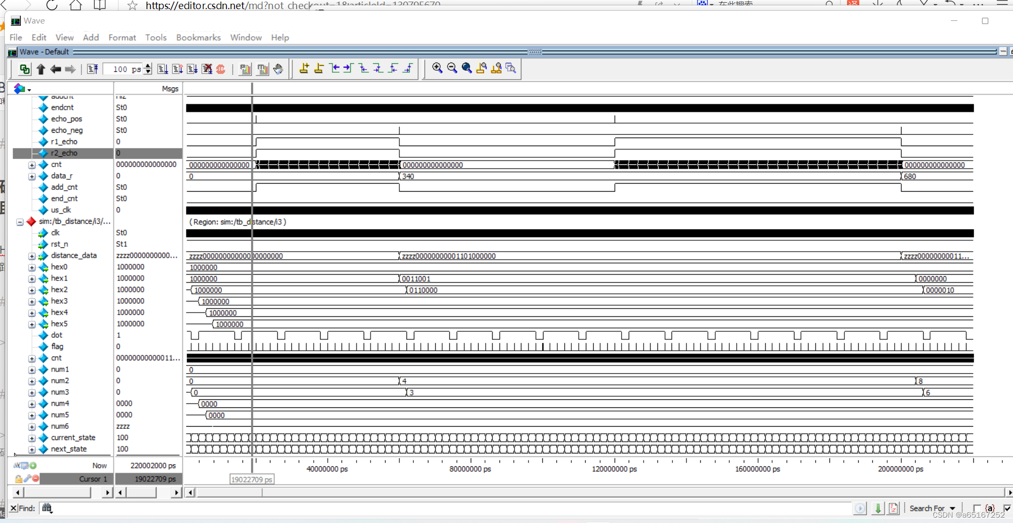Expand the distance_data signal
The width and height of the screenshot is (1013, 523).
coord(32,256)
